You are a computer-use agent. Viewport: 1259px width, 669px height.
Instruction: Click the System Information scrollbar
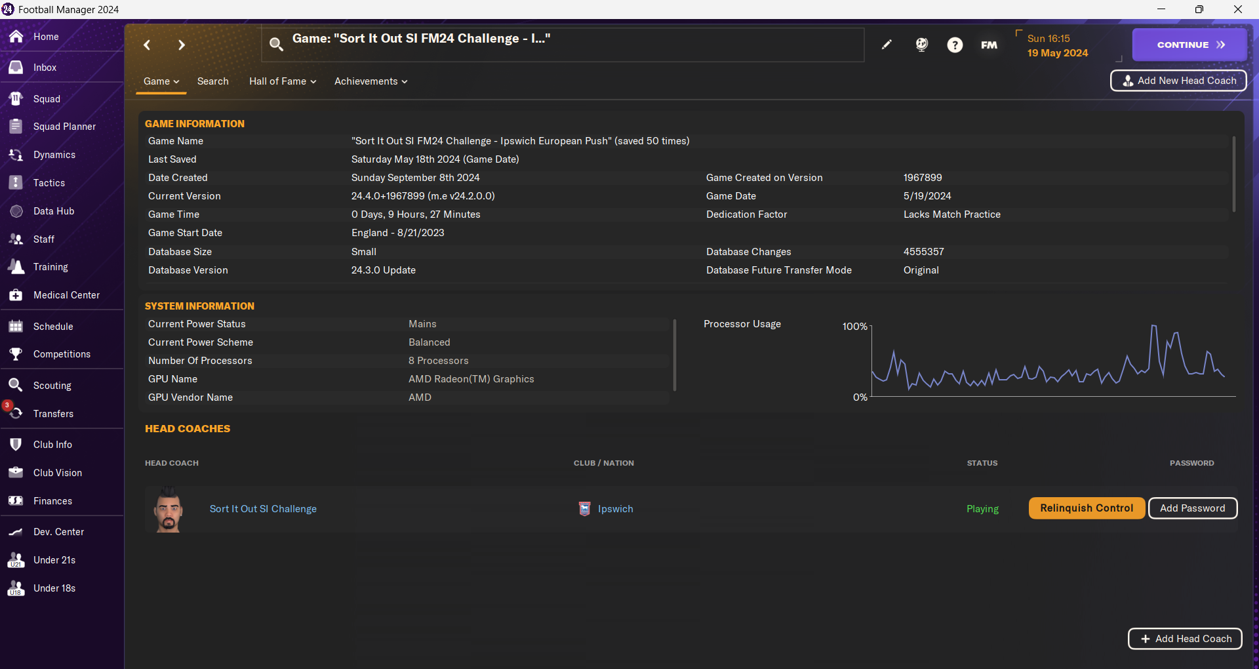coord(674,354)
